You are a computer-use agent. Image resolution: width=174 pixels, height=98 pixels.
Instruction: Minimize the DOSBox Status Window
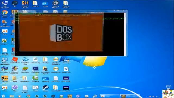114,10
